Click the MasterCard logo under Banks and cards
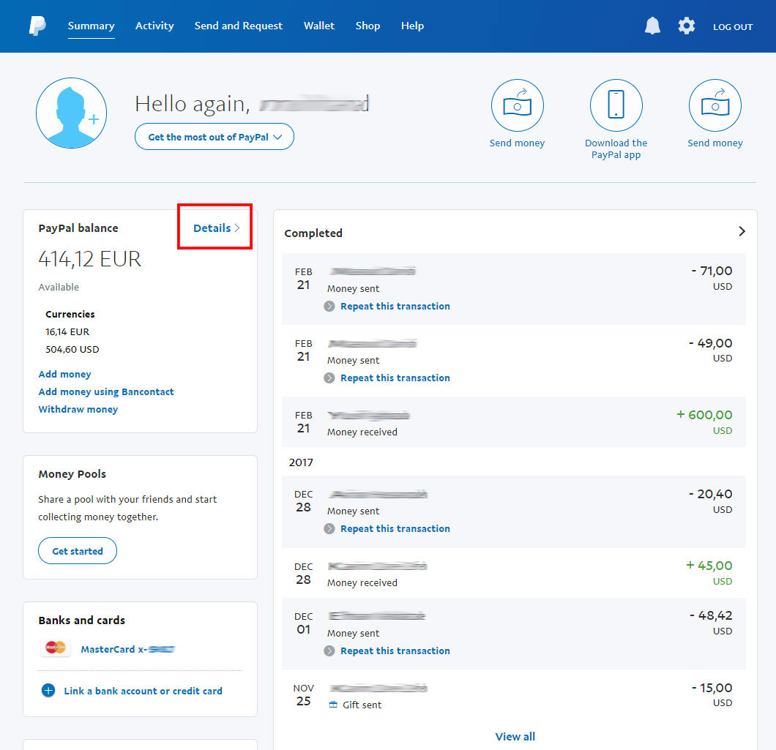 [x=56, y=648]
